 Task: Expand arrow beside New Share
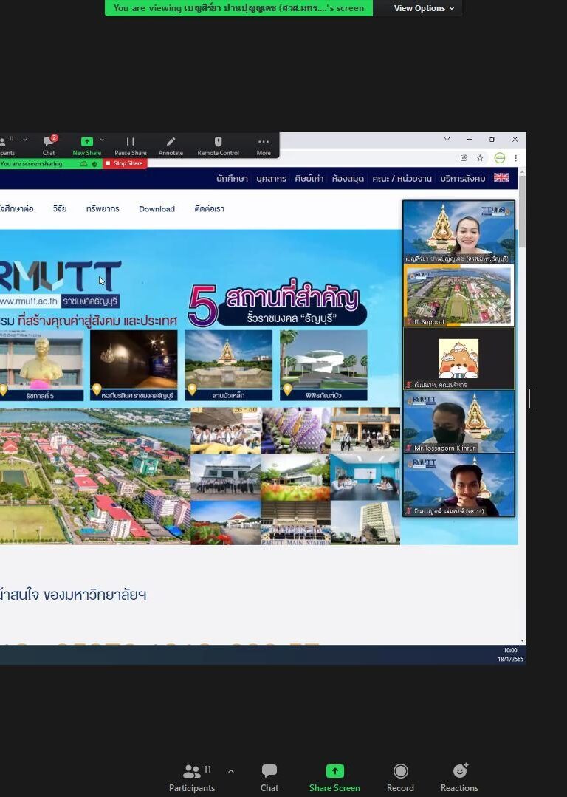[102, 140]
